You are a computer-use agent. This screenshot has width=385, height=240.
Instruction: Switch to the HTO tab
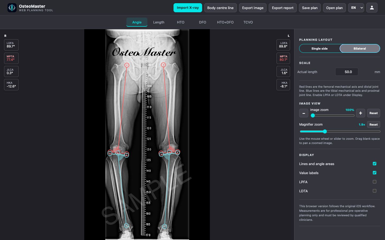181,22
